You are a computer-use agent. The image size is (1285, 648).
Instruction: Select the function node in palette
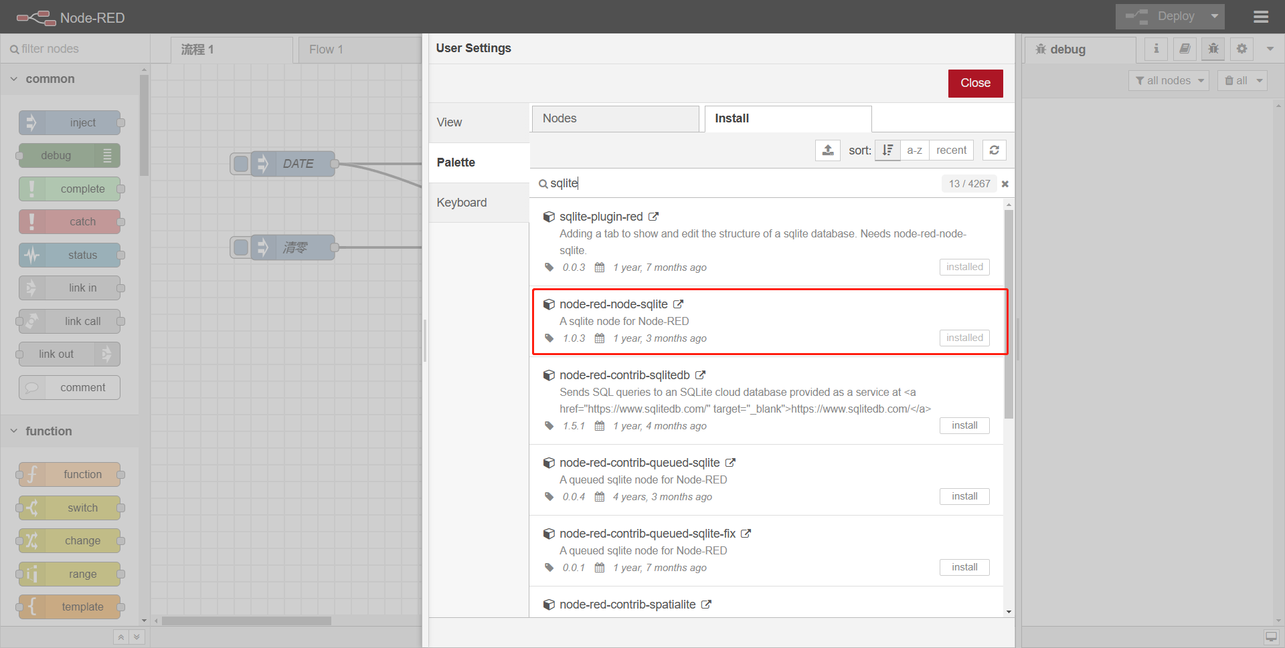70,475
